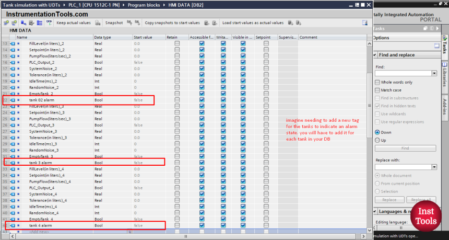449x240 pixels.
Task: Click the icon right of Load start values
Action: 289,23
